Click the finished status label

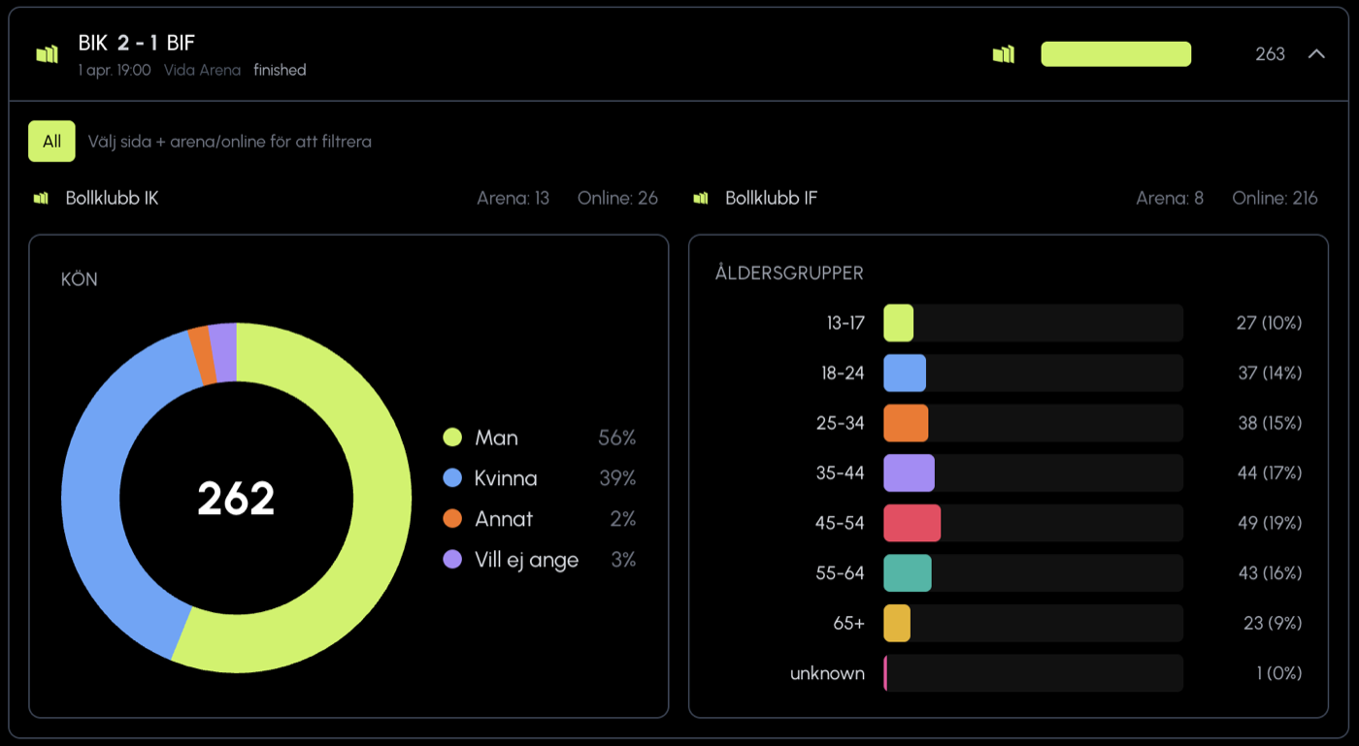click(x=280, y=70)
